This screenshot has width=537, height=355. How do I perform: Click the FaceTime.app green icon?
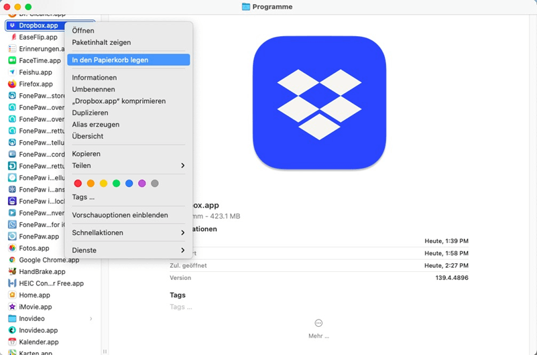pyautogui.click(x=12, y=60)
